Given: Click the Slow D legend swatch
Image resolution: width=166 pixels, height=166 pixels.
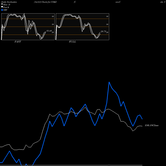Looking at the screenshot, I should 2,4.
